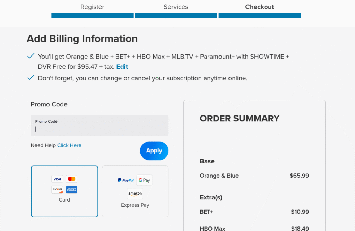Open the Checkout step

coord(259,7)
